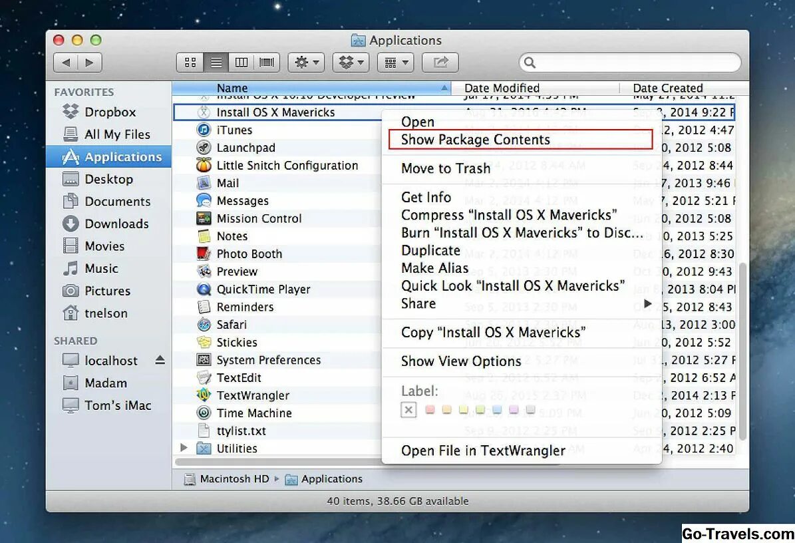
Task: Select the Notes app row
Action: click(x=277, y=236)
